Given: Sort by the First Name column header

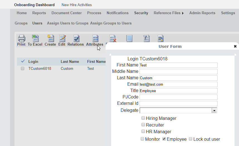Looking at the screenshot, I should (x=96, y=61).
